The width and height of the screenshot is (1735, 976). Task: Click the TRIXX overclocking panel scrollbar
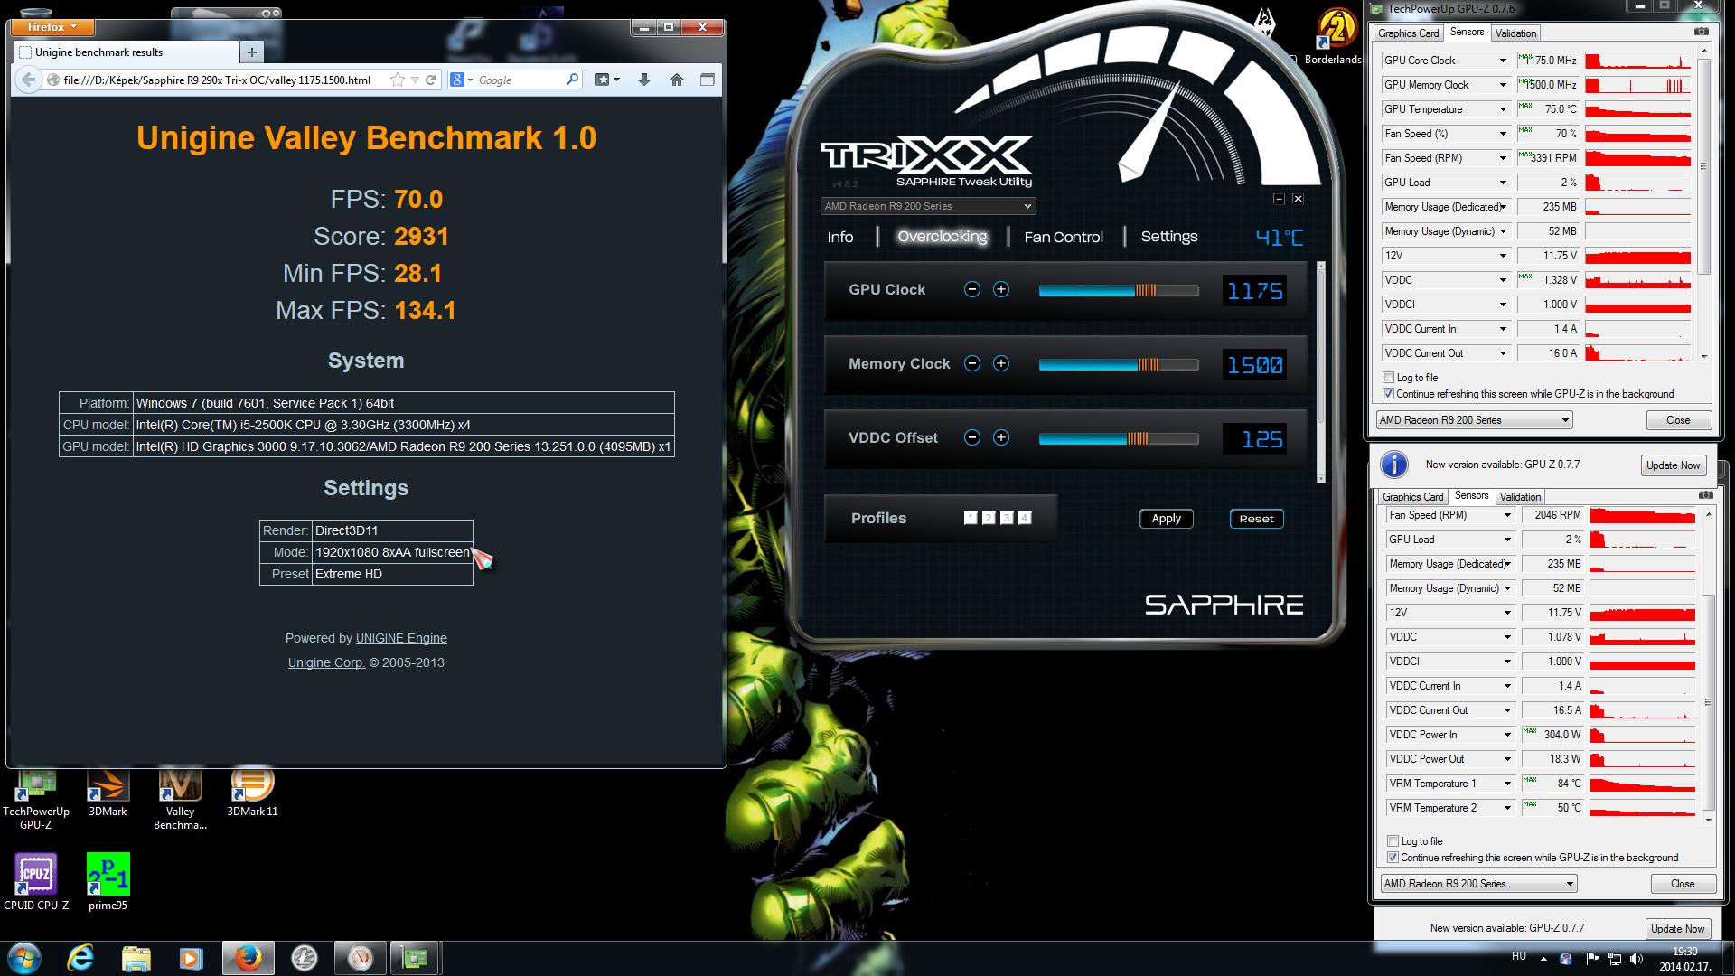[1321, 371]
